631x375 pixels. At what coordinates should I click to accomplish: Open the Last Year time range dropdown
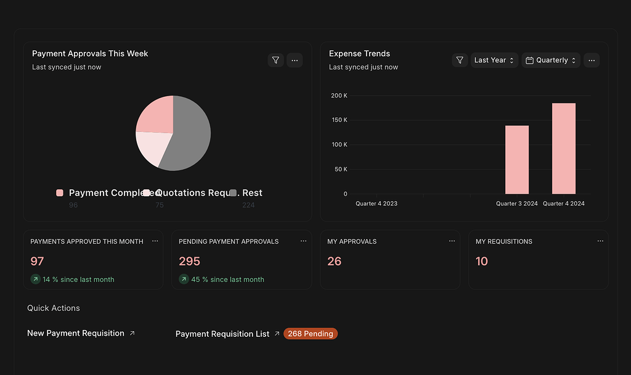point(494,60)
